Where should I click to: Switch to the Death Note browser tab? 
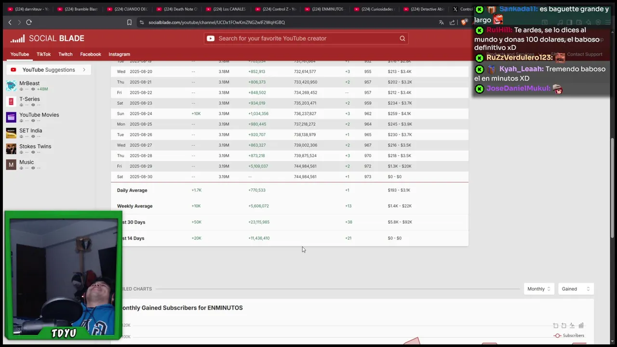pos(176,9)
